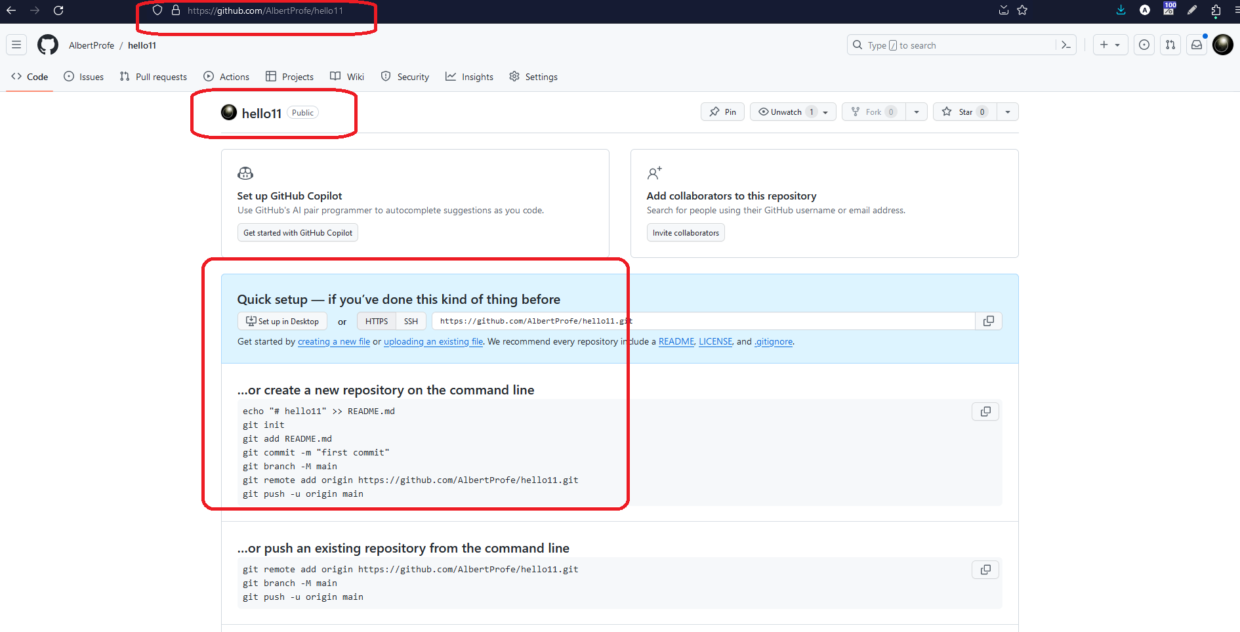Open hello11 breadcrumb link in header
1240x632 pixels.
(x=142, y=45)
